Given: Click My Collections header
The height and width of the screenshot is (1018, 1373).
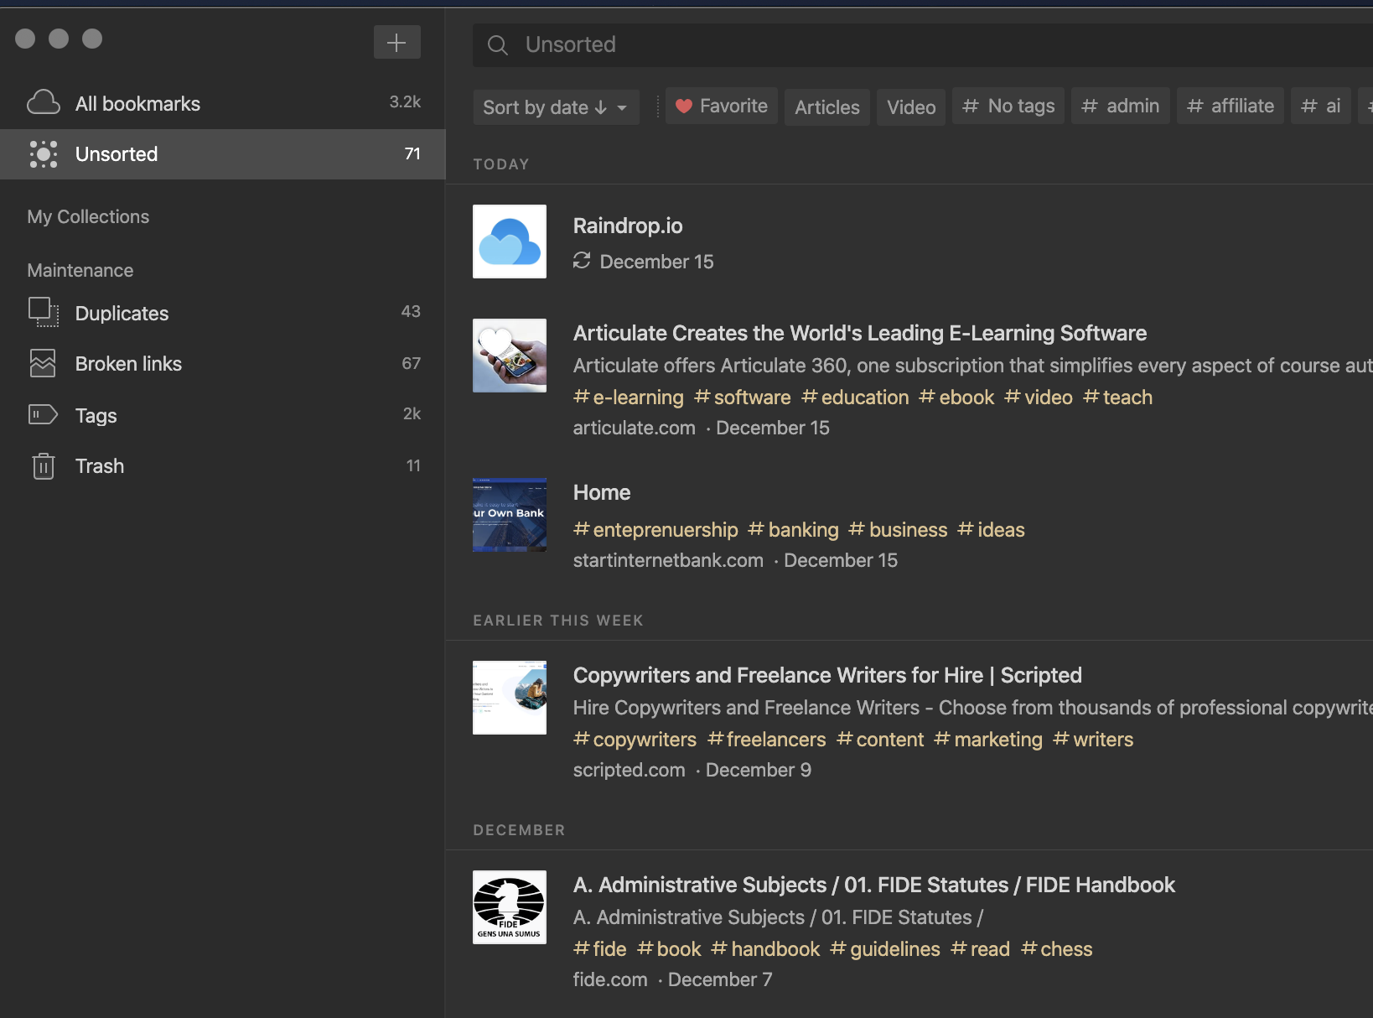Looking at the screenshot, I should (x=88, y=216).
